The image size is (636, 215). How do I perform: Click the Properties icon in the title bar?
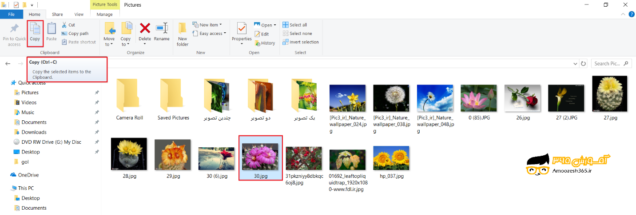(16, 5)
